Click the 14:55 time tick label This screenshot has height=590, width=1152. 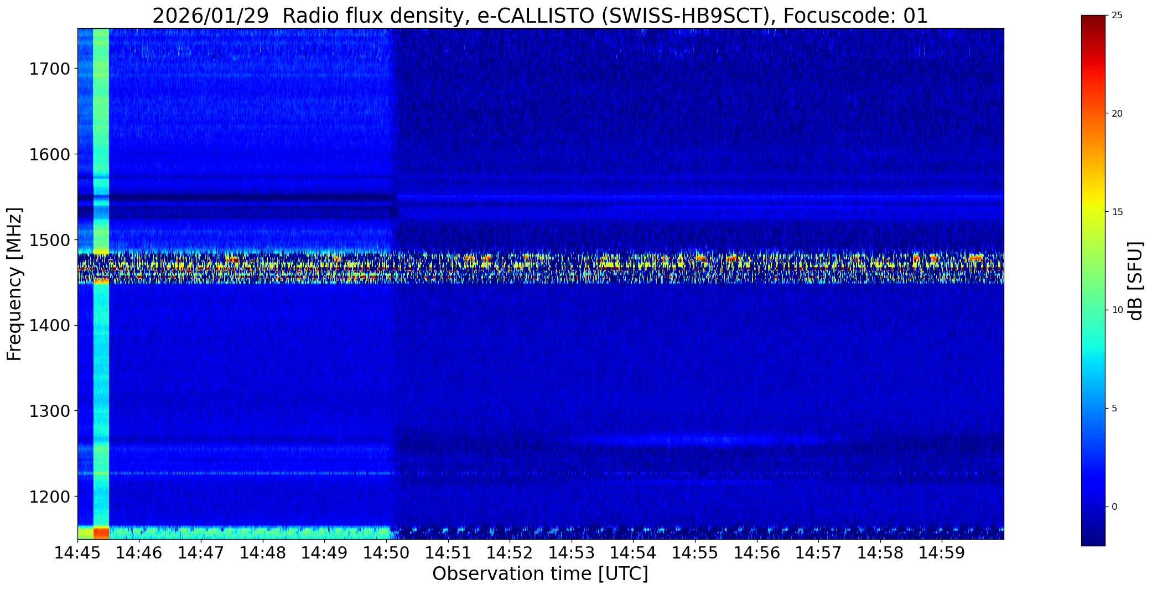696,552
